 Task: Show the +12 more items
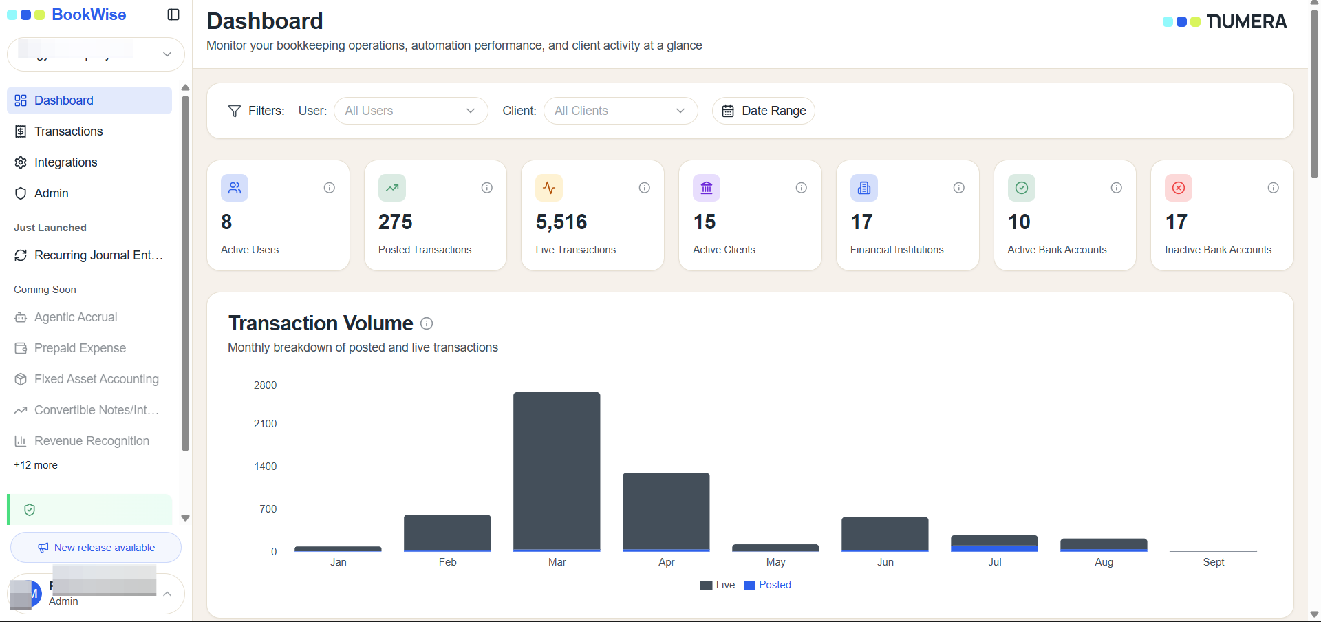click(36, 465)
